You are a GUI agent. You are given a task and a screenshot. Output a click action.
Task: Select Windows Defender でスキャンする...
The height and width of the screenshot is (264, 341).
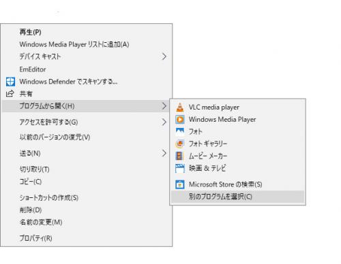(87, 82)
